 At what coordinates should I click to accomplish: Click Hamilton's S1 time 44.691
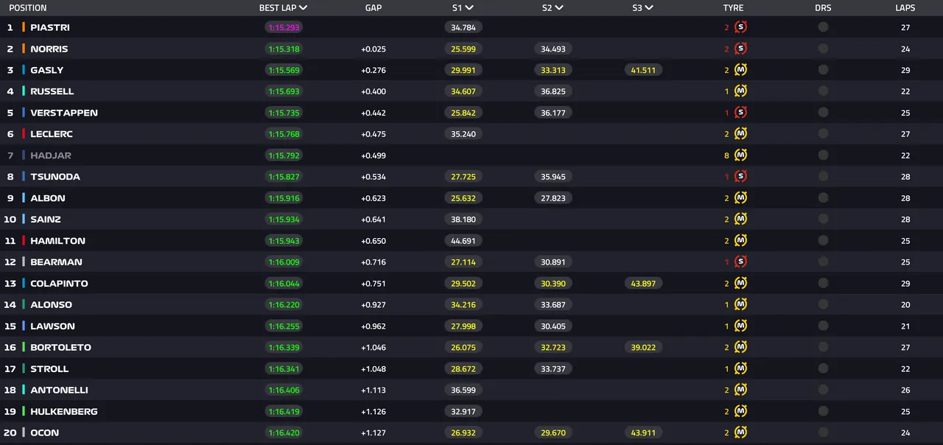tap(463, 241)
